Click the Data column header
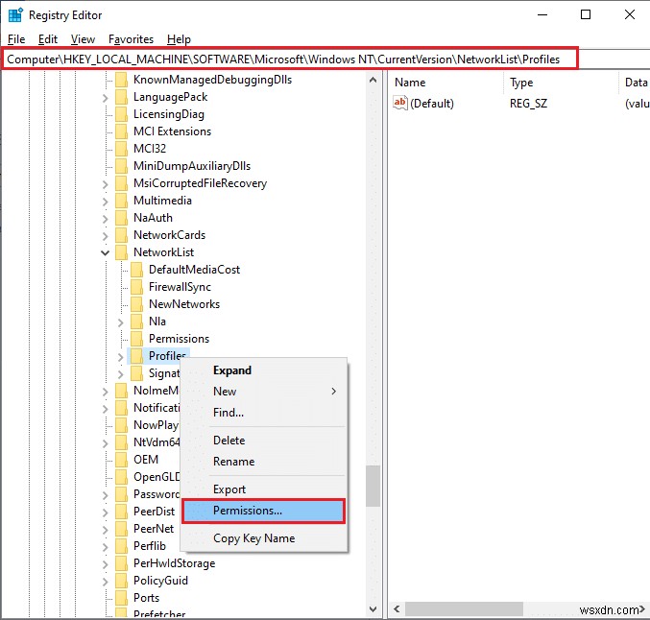Image resolution: width=650 pixels, height=620 pixels. point(635,83)
